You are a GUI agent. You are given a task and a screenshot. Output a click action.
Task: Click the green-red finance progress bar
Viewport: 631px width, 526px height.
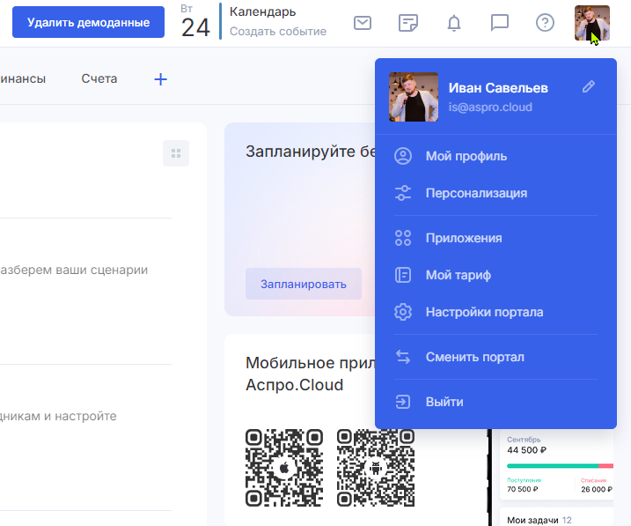click(x=561, y=466)
